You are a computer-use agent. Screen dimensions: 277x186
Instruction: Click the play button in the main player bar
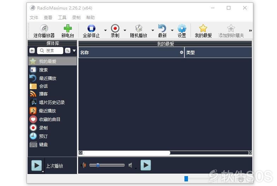click(146, 165)
